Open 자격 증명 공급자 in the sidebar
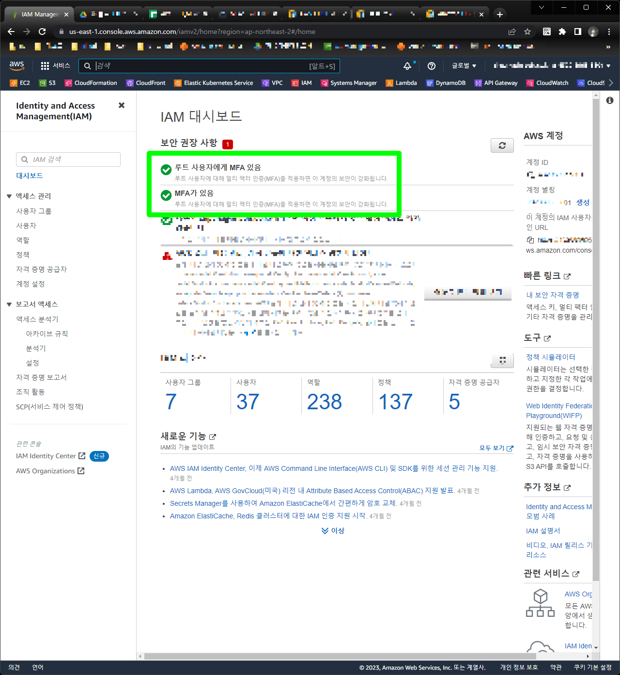The width and height of the screenshot is (620, 675). pos(42,269)
